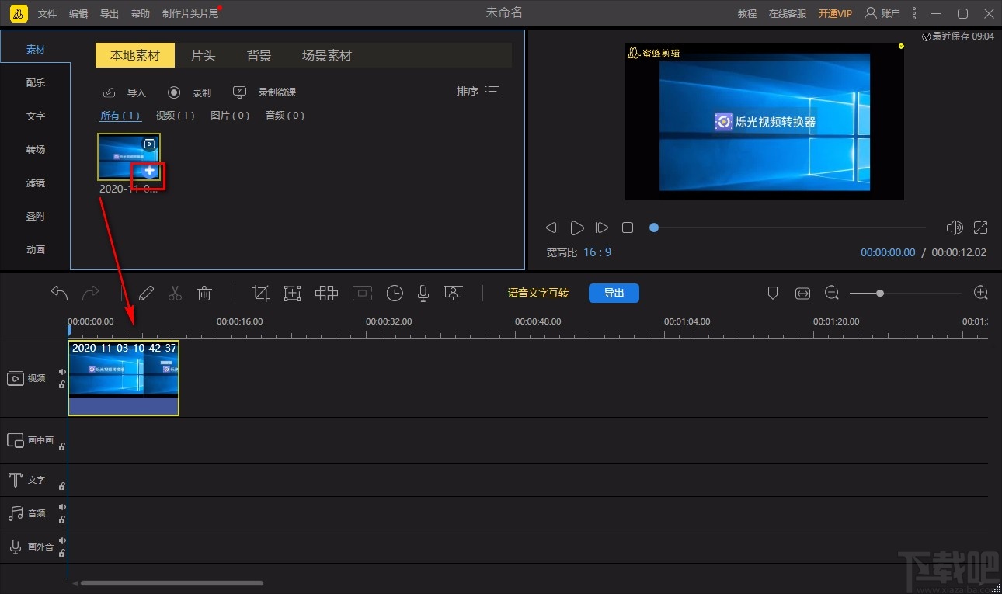This screenshot has width=1002, height=594.
Task: Open the three-dot more menu in title bar
Action: [914, 13]
